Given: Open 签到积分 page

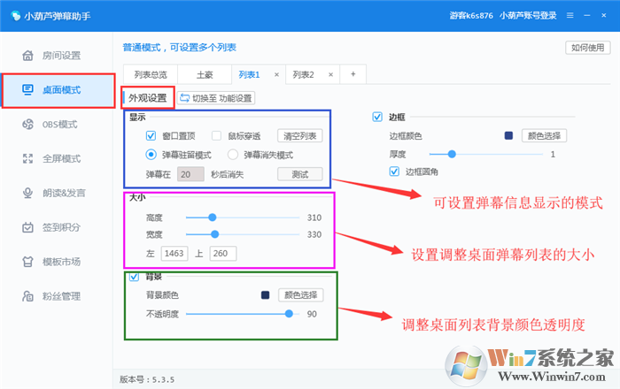Looking at the screenshot, I should 58,227.
